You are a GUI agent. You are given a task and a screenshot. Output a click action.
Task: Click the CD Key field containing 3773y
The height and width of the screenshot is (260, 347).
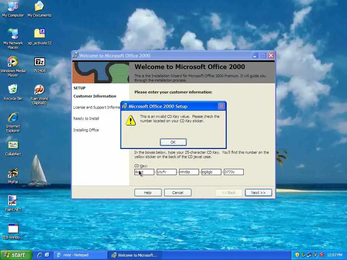234,172
